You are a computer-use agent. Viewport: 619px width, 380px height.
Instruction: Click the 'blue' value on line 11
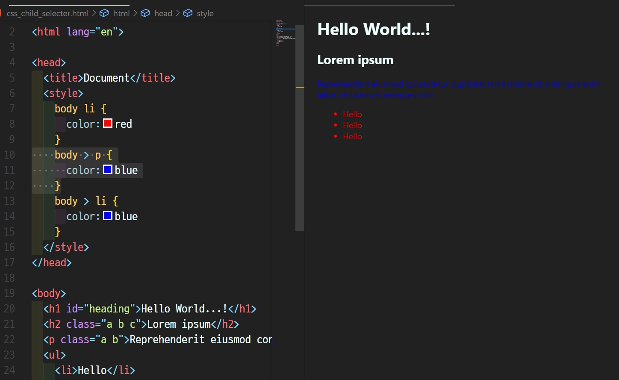(x=126, y=170)
